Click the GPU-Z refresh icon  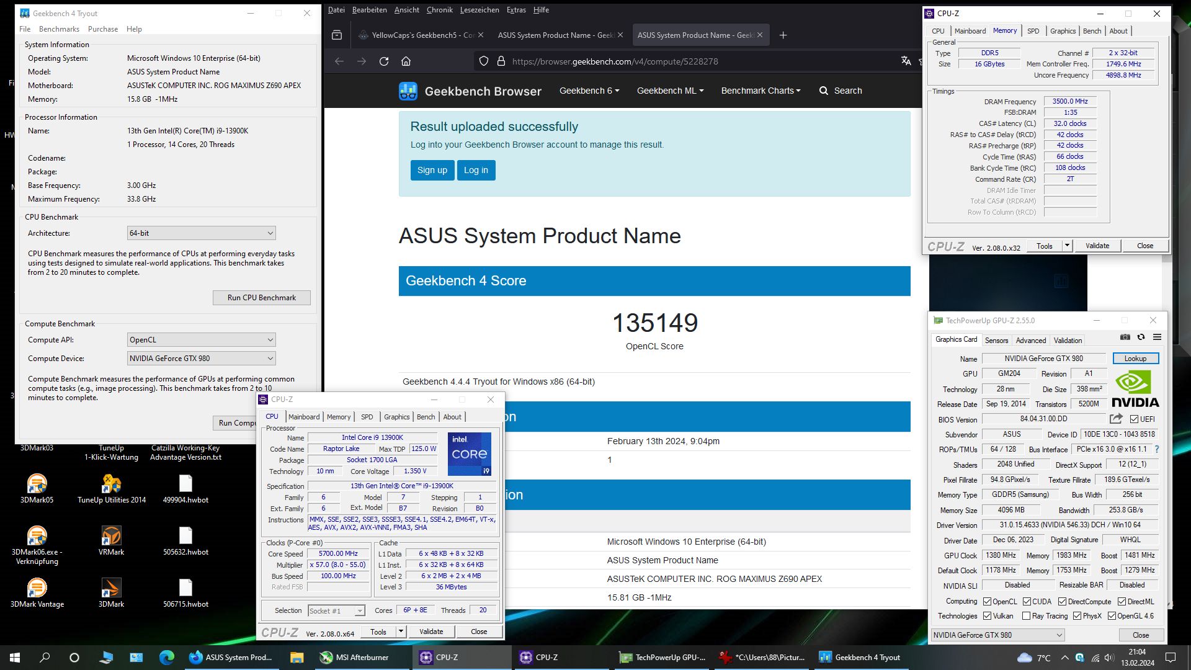[x=1141, y=337]
